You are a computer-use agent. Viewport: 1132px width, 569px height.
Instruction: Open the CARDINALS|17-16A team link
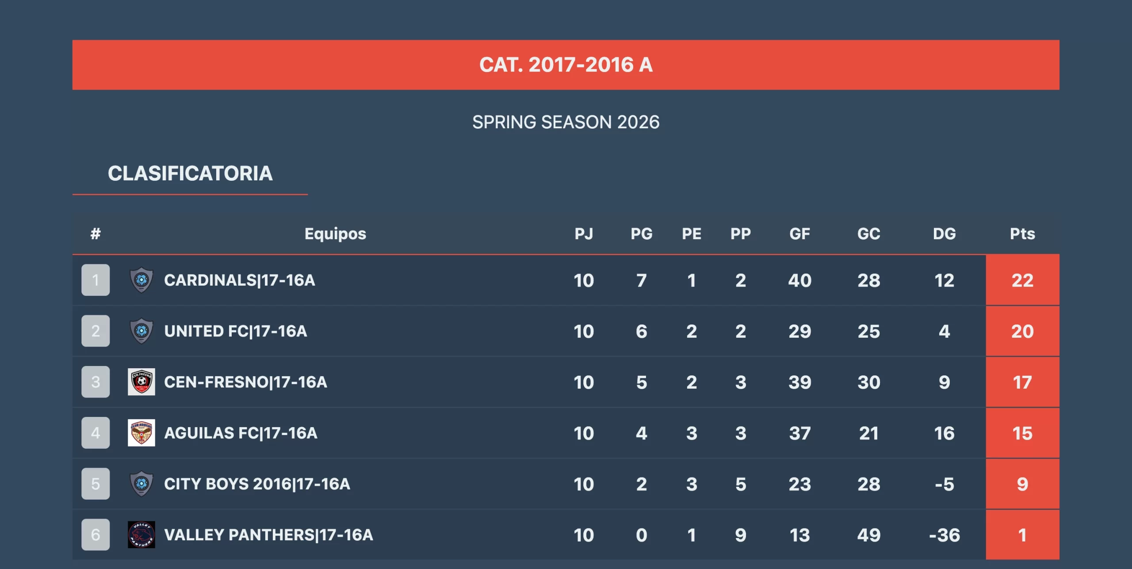(239, 280)
